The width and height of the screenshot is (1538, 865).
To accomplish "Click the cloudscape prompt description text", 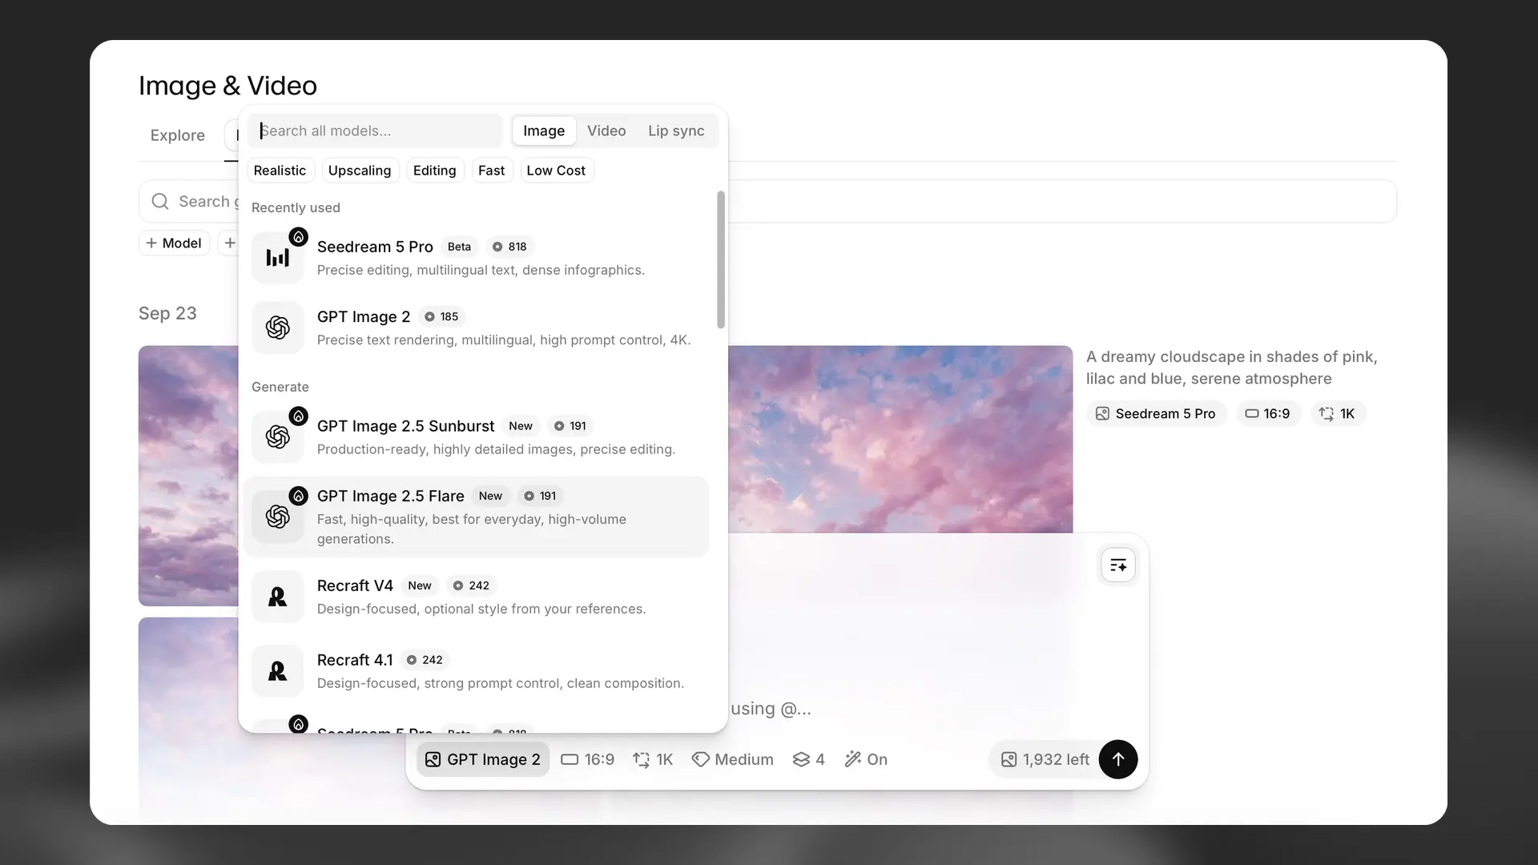I will tap(1231, 368).
